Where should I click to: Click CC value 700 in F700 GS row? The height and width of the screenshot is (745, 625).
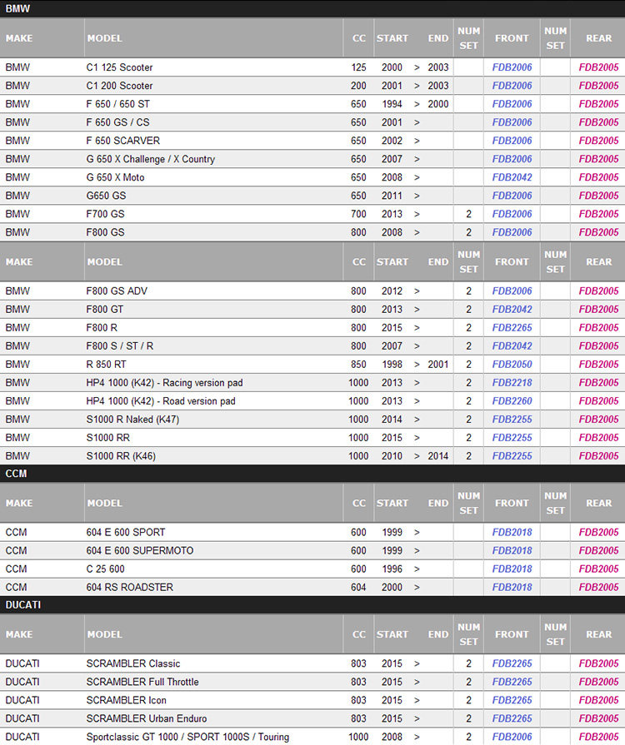pyautogui.click(x=358, y=214)
